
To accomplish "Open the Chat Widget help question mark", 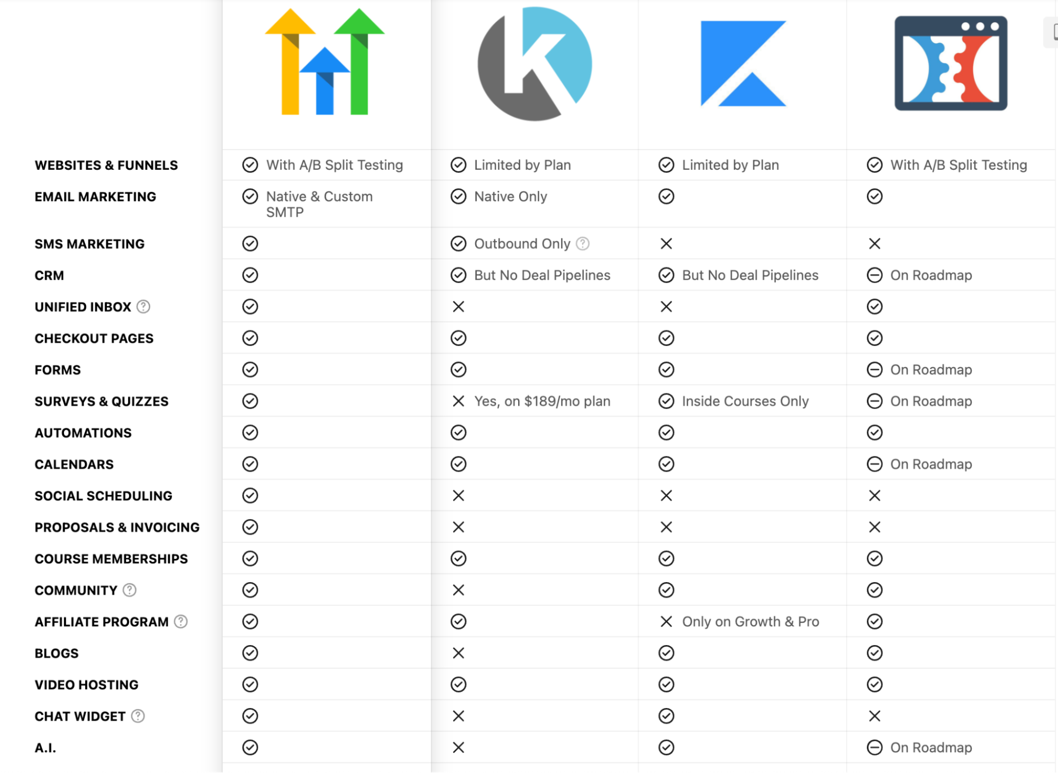I will [138, 716].
